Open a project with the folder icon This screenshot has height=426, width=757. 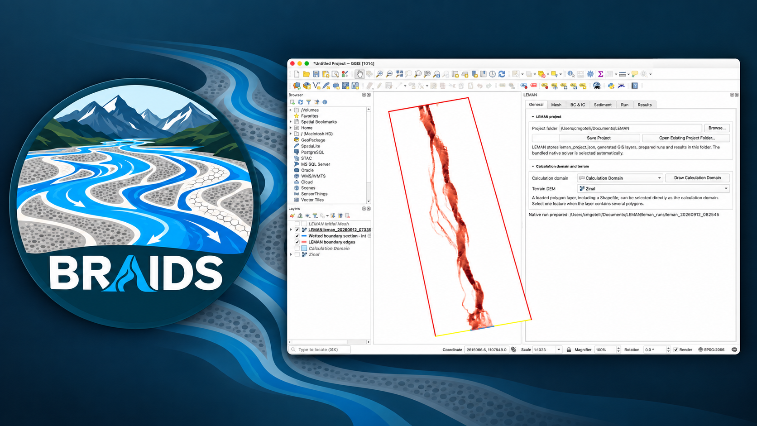(307, 74)
